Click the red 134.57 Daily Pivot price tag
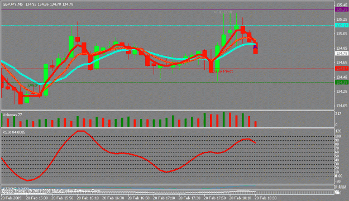Screen dimensions: 349x201 pos(342,69)
